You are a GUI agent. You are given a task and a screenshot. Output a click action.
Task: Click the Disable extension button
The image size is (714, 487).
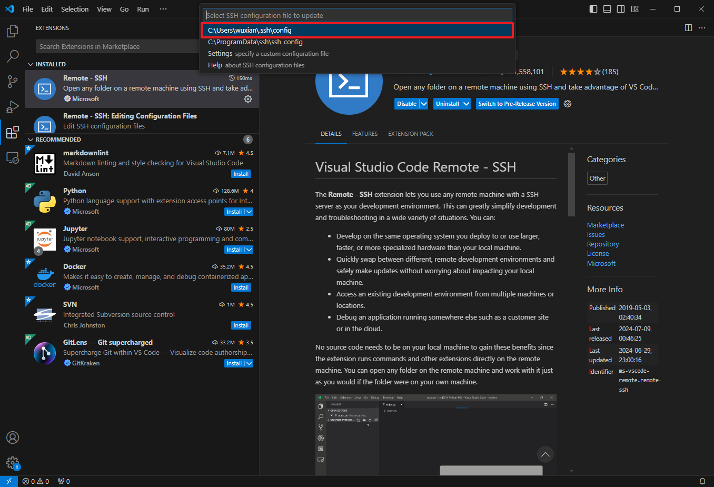coord(407,104)
